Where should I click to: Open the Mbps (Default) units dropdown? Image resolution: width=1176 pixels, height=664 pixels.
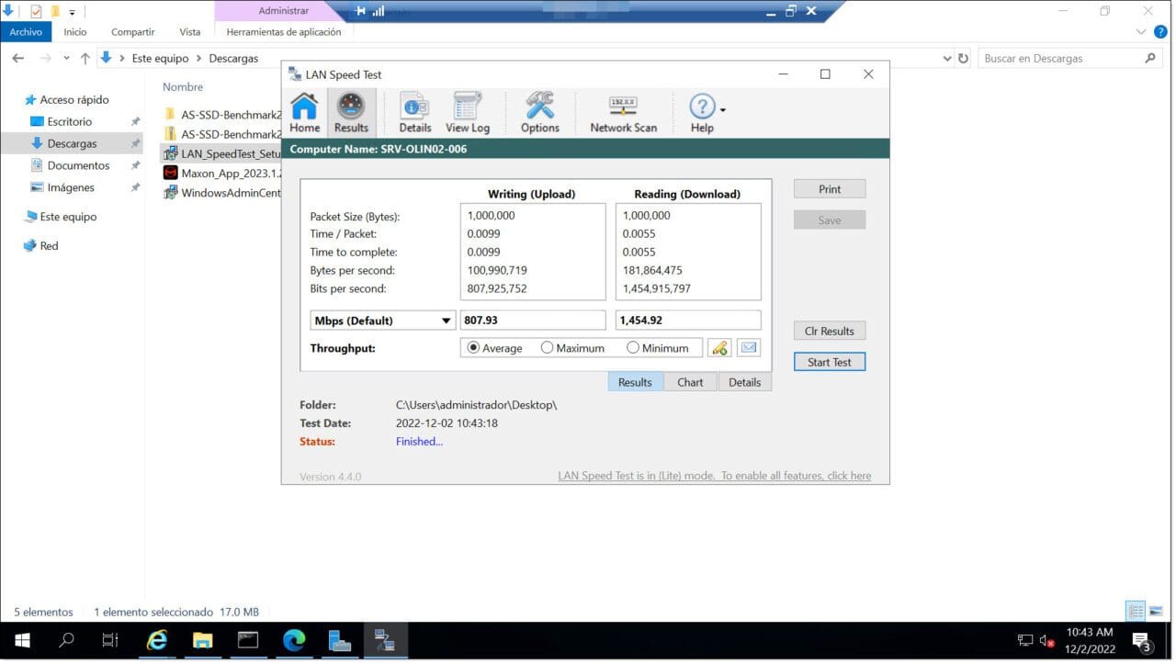click(383, 321)
